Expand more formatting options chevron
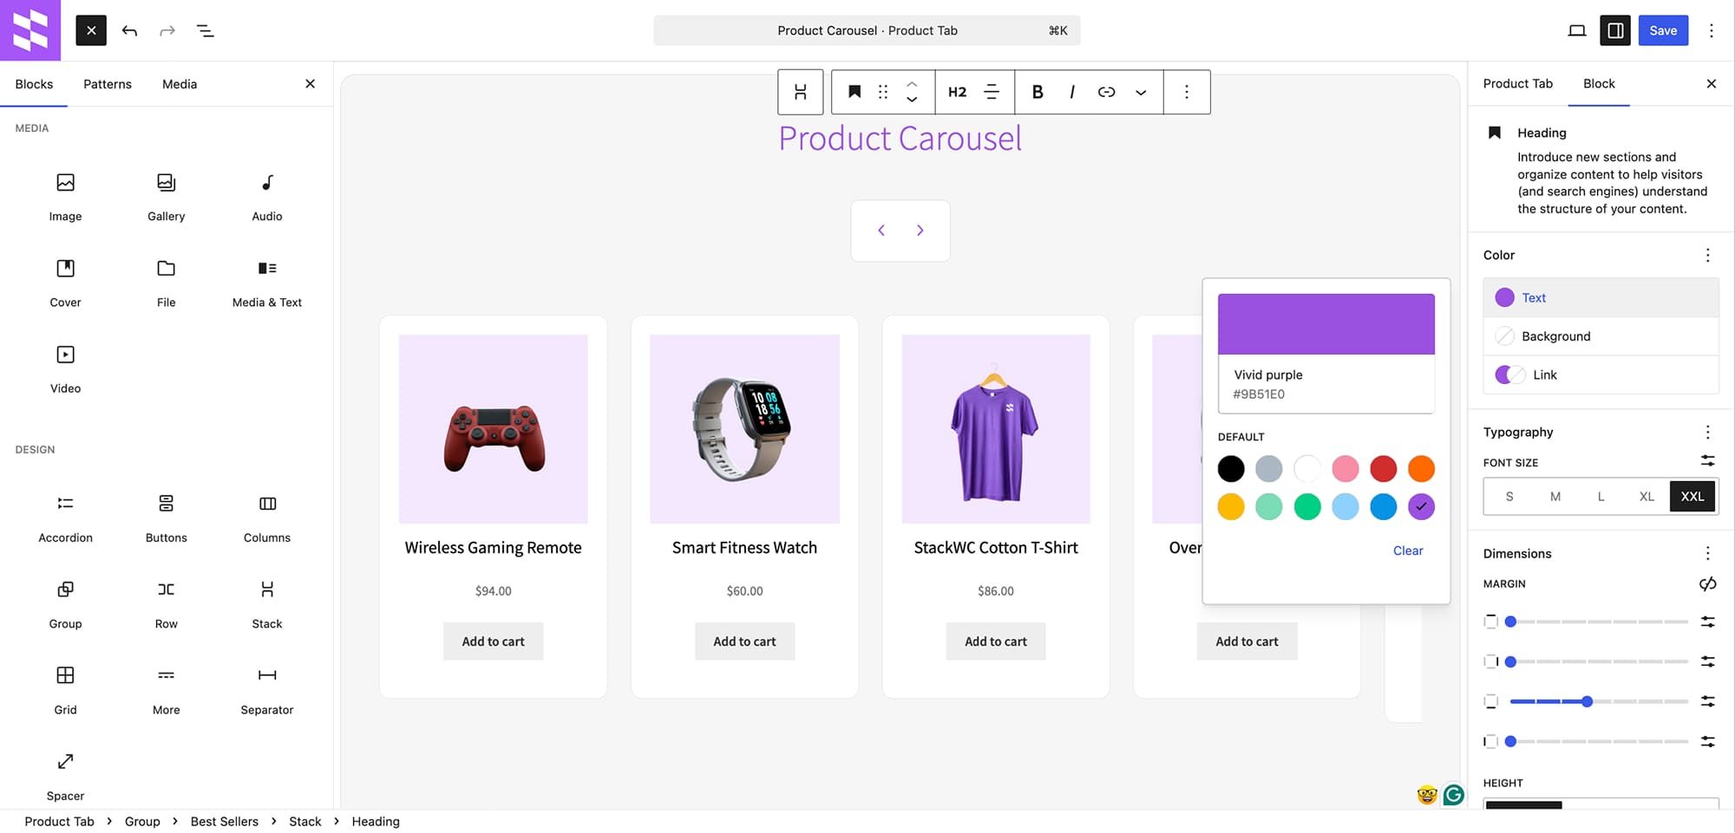This screenshot has width=1735, height=833. click(1141, 92)
